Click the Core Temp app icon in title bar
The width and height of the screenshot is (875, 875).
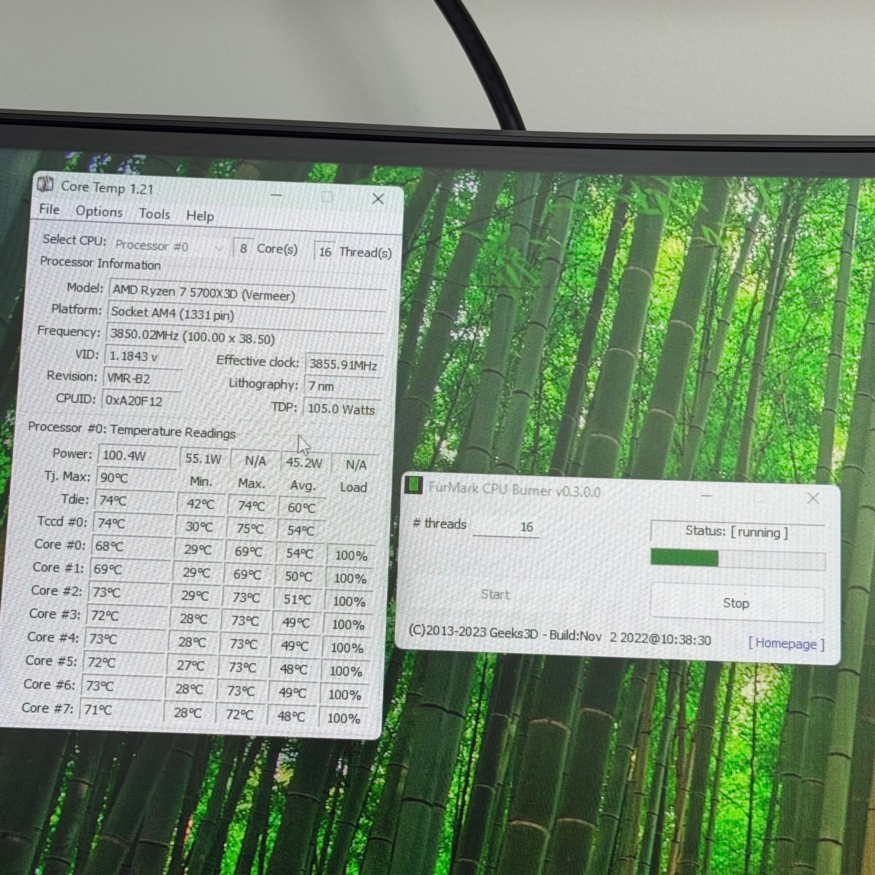click(45, 185)
